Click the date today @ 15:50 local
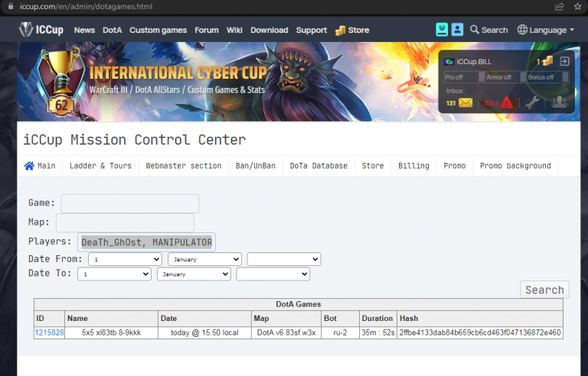588x376 pixels. point(204,332)
